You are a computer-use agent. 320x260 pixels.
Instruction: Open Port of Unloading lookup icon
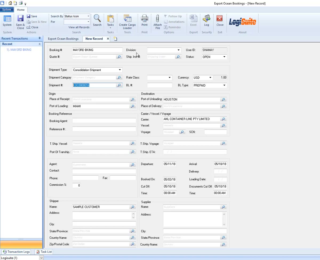click(223, 99)
